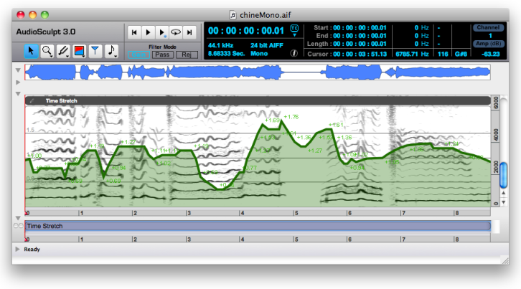Click the End time value field
Screen dimensions: 521x289
click(x=360, y=36)
